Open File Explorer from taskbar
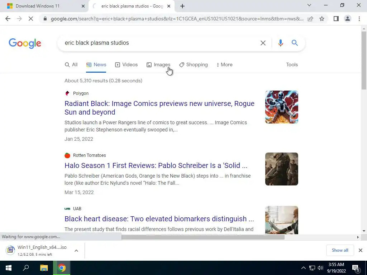Viewport: 367px width, 275px height. click(x=44, y=268)
